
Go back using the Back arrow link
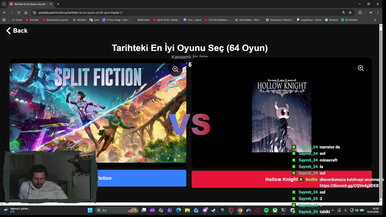pyautogui.click(x=17, y=30)
